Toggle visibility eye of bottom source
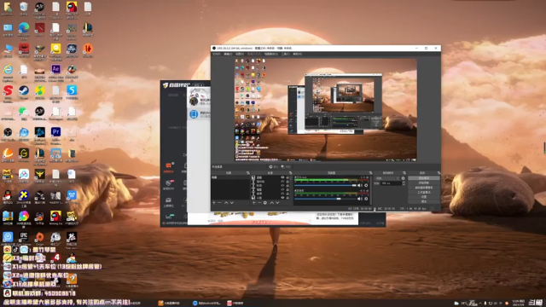 (x=282, y=198)
